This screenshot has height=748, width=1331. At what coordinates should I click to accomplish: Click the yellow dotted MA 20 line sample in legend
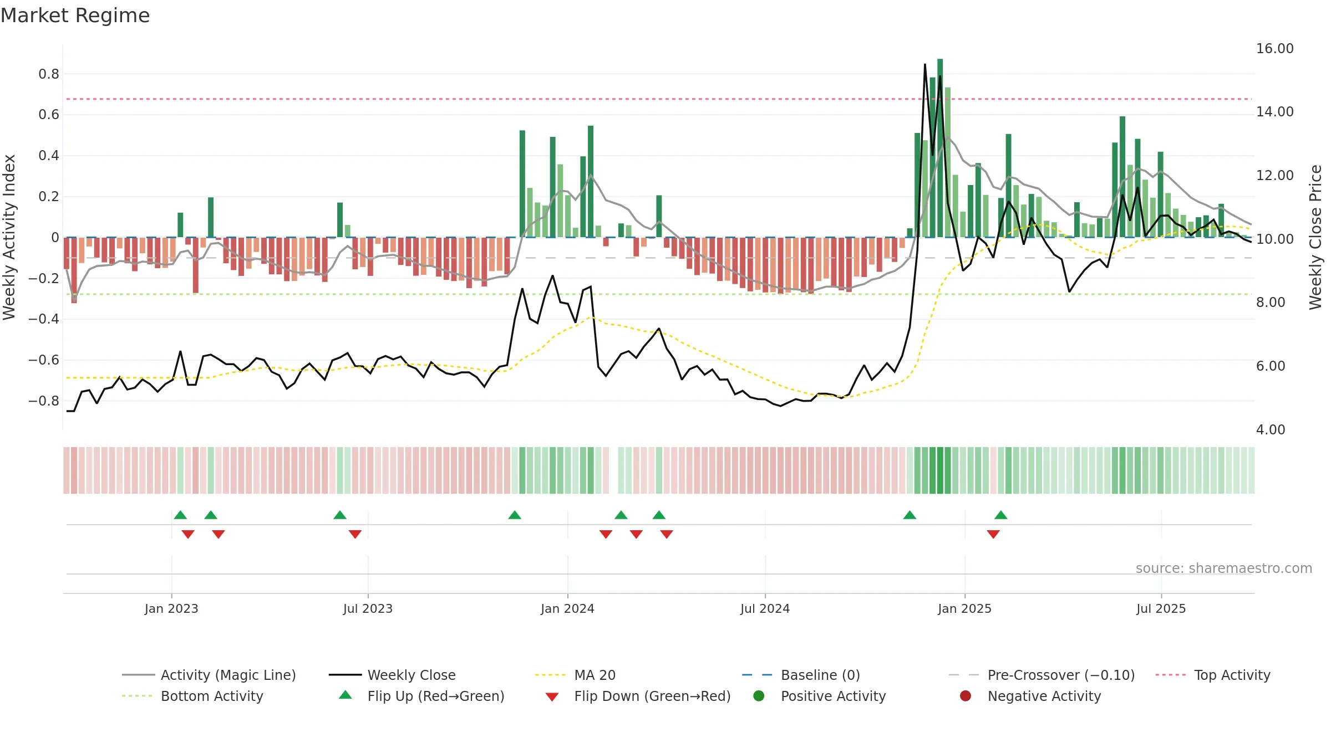point(551,675)
